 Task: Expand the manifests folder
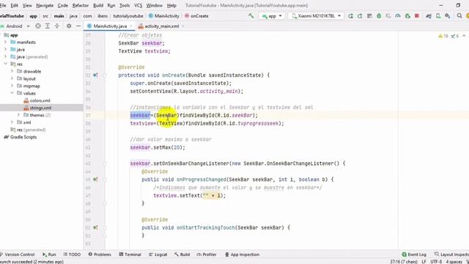click(x=5, y=43)
